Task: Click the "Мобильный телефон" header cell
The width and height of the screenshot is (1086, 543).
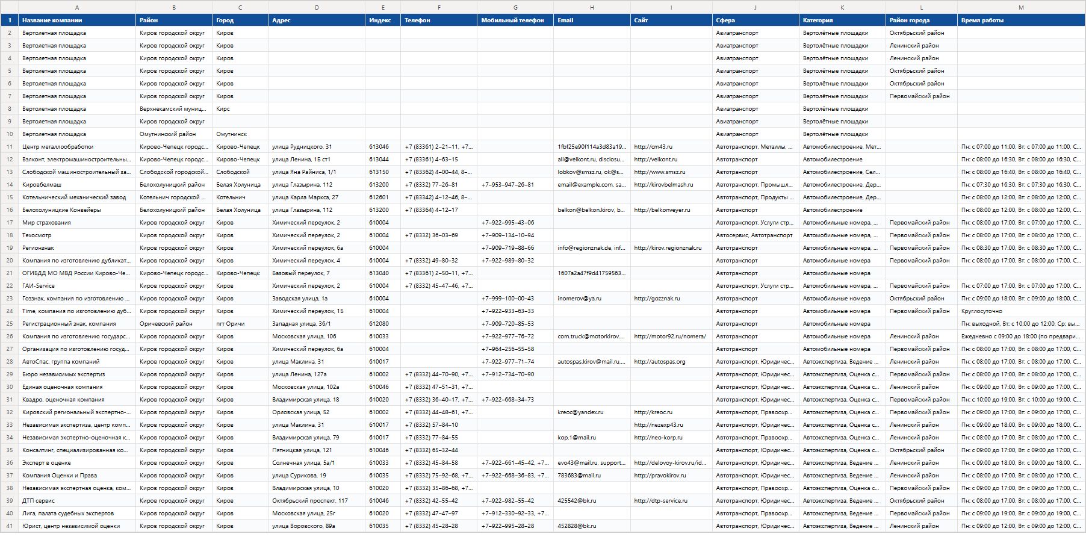Action: point(515,20)
